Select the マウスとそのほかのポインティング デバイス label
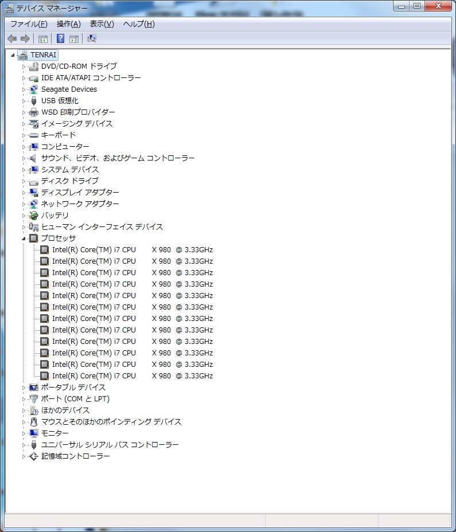This screenshot has height=532, width=456. 111,422
